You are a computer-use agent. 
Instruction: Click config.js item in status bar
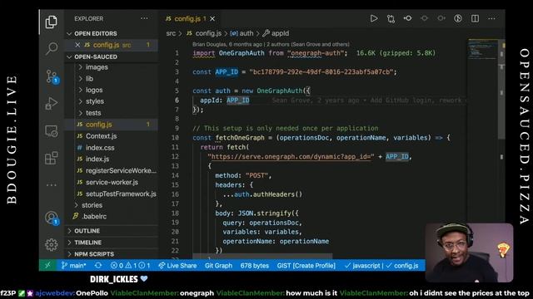pos(402,266)
